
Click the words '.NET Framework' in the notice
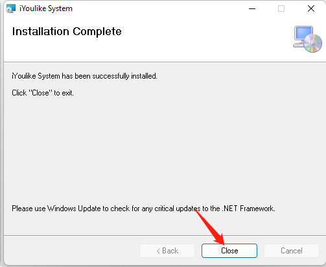(x=248, y=209)
